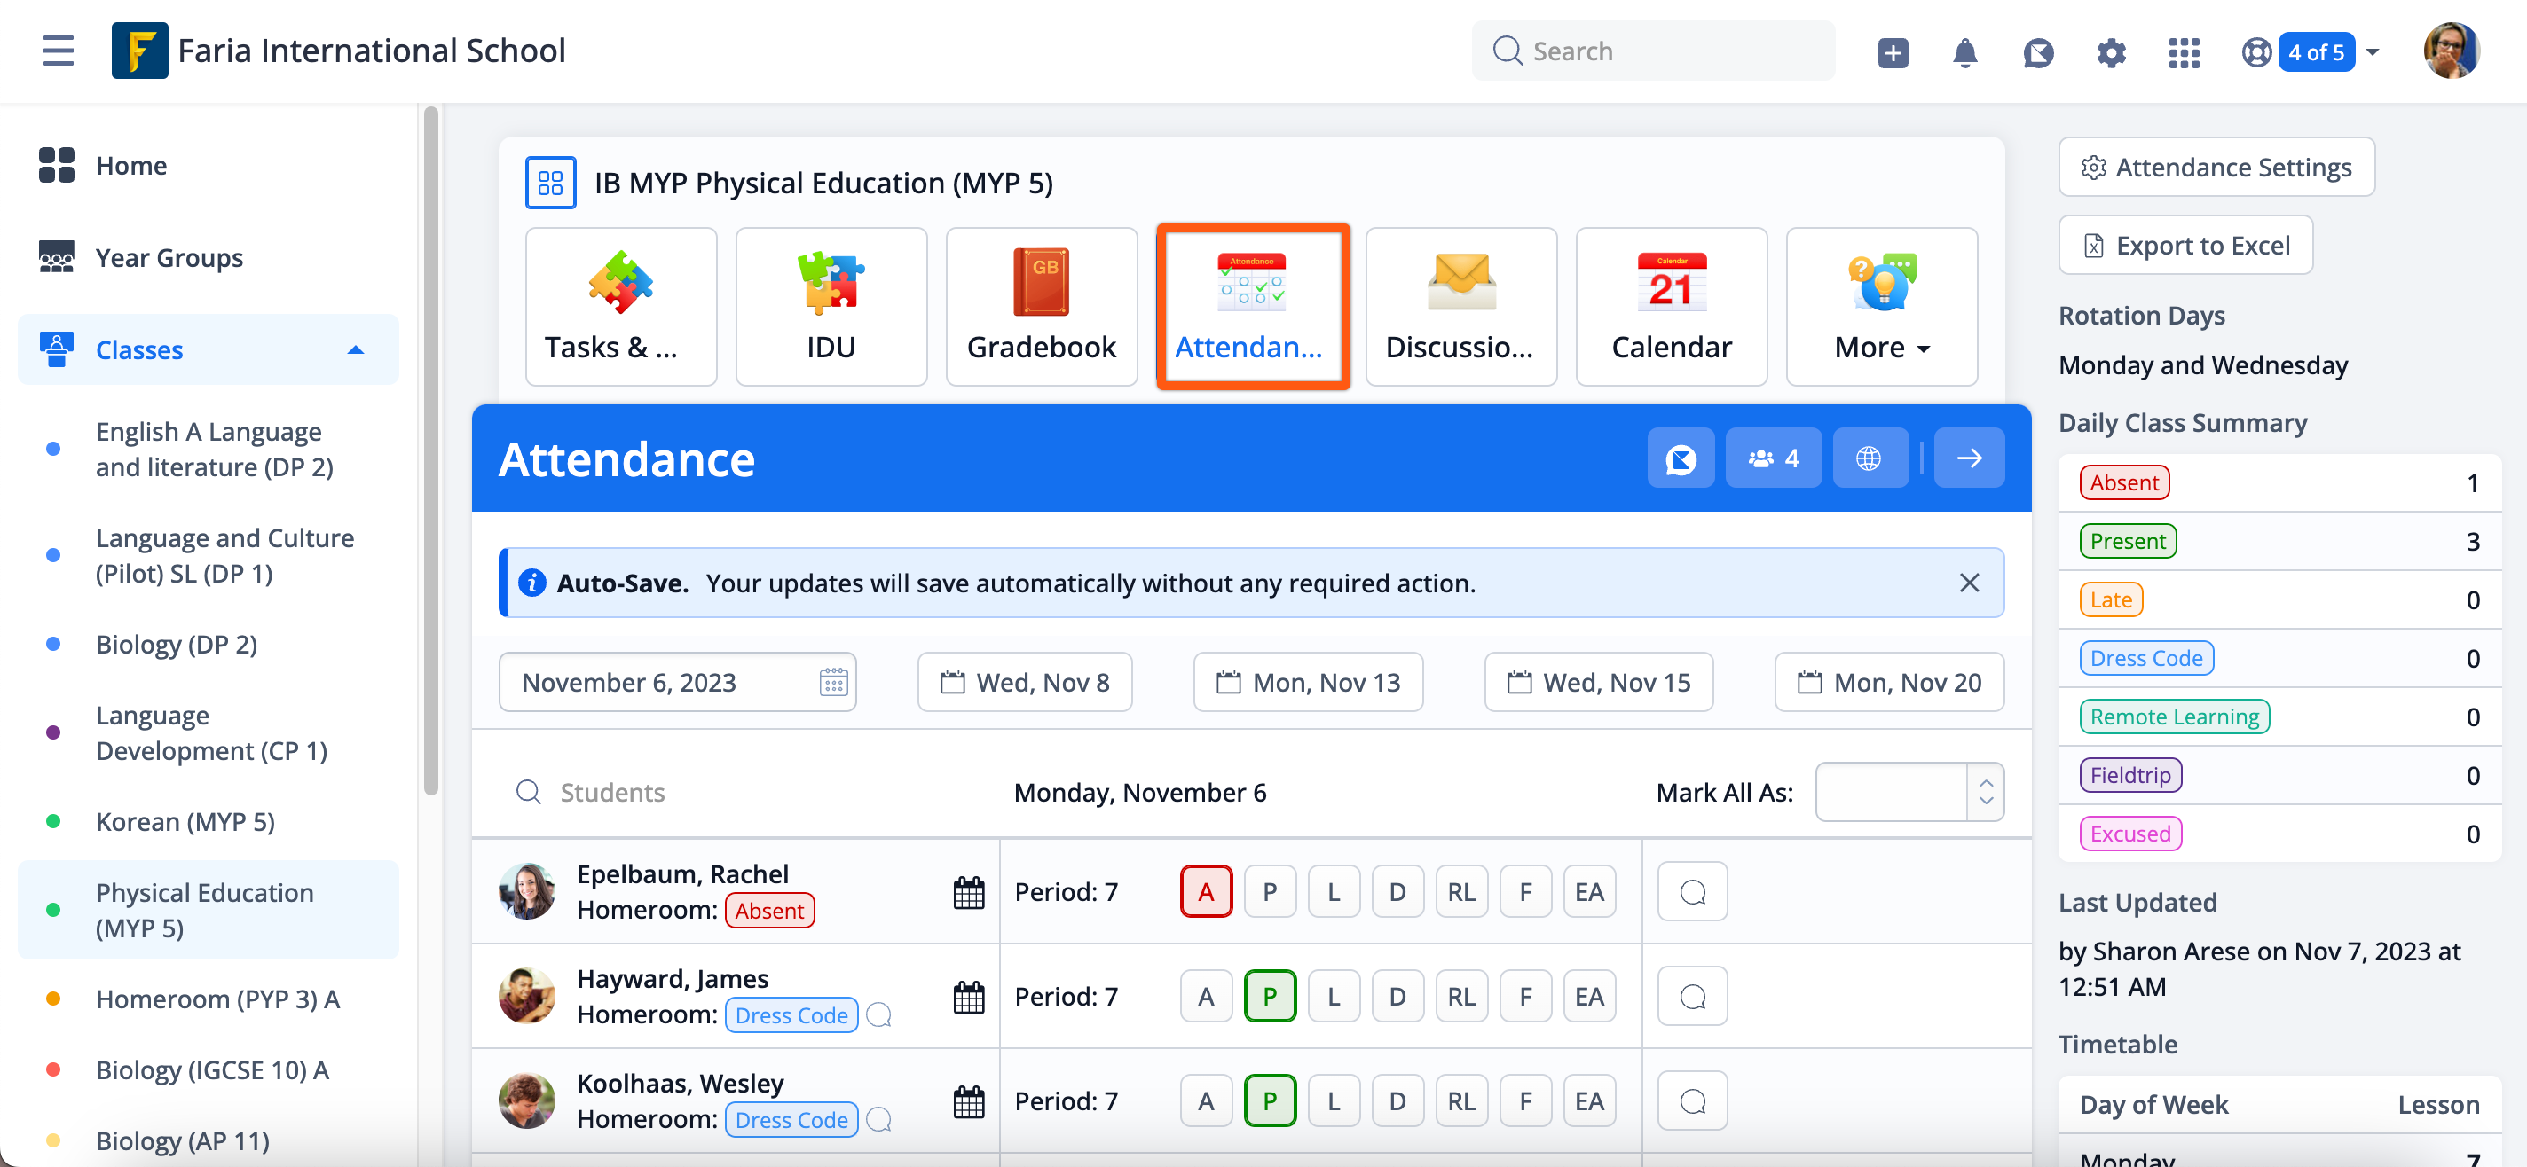Screen dimensions: 2527x1167
Task: Click Export to Excel
Action: pyautogui.click(x=2185, y=245)
